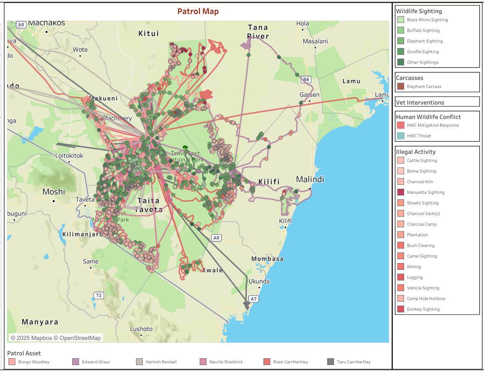The height and width of the screenshot is (371, 484).
Task: Click the HWC Mitigation Response swatch
Action: pyautogui.click(x=400, y=125)
